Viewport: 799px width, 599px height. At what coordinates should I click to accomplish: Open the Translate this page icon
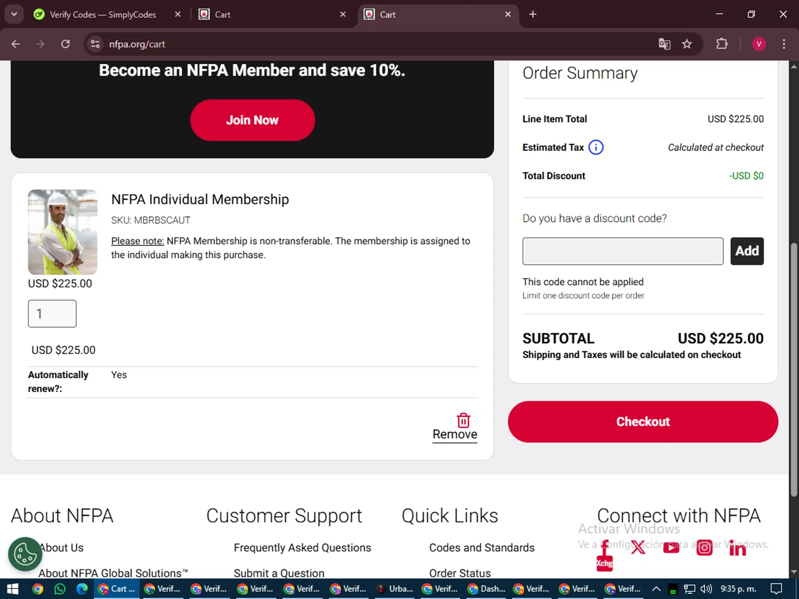coord(664,44)
